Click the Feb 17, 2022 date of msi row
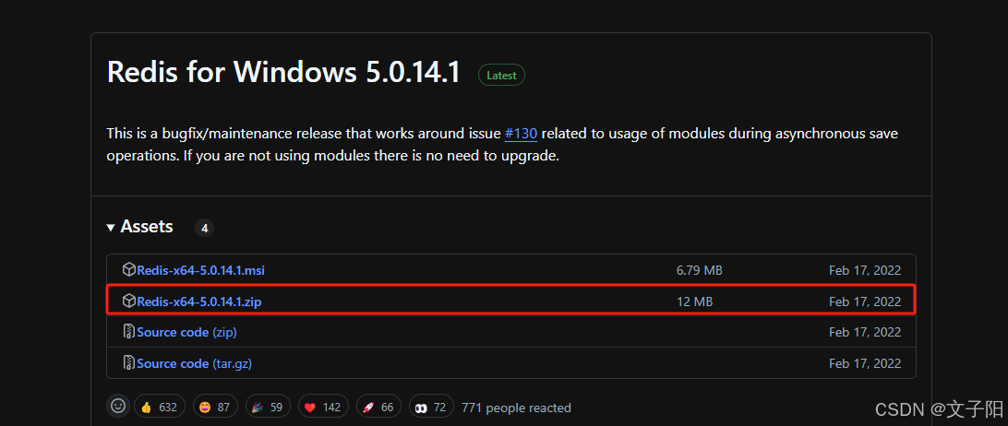 pos(865,270)
